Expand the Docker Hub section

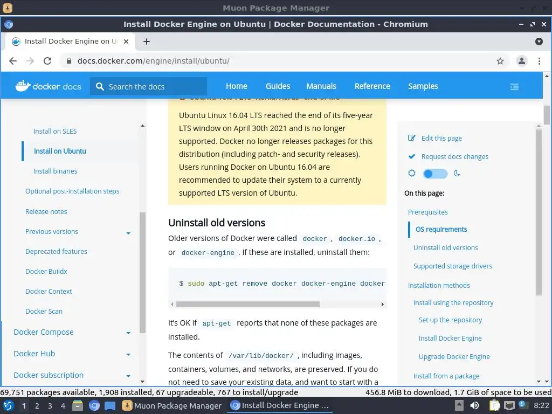point(128,355)
